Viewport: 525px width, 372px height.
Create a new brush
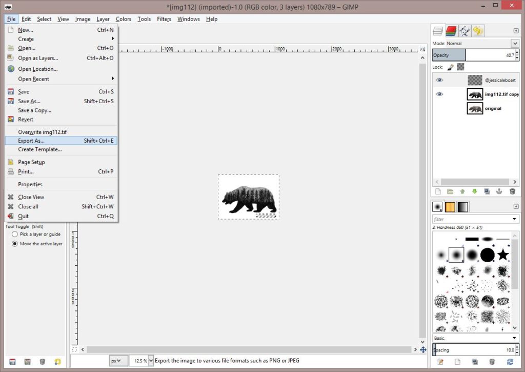(457, 362)
